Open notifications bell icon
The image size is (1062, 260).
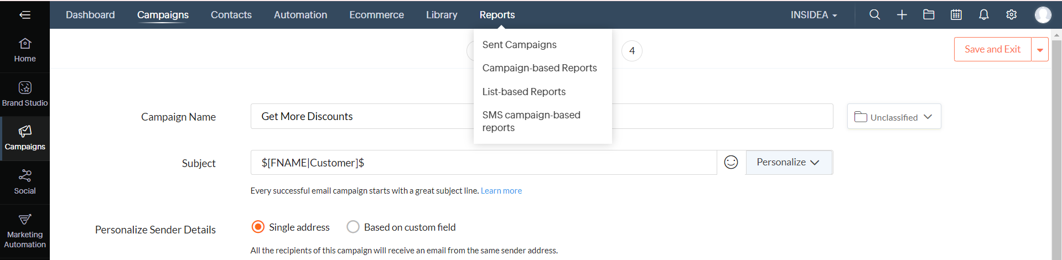[984, 15]
